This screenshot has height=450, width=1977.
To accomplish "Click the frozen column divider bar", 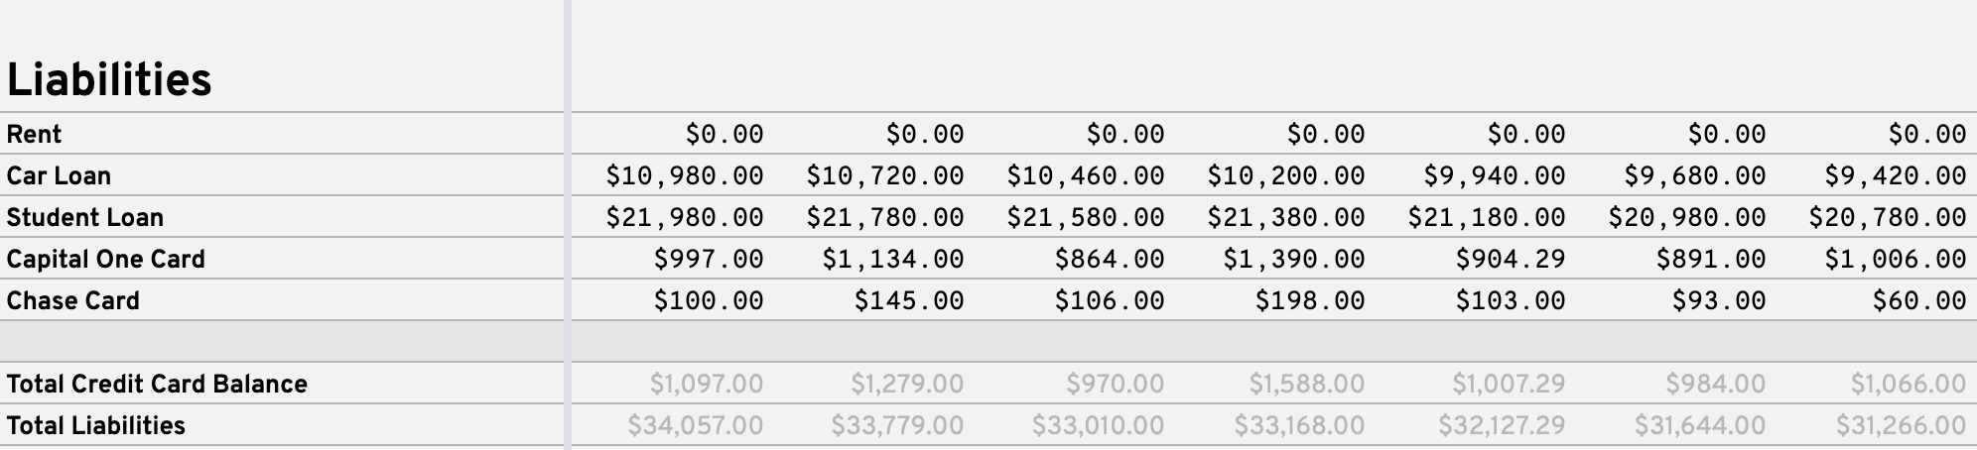I will [568, 225].
